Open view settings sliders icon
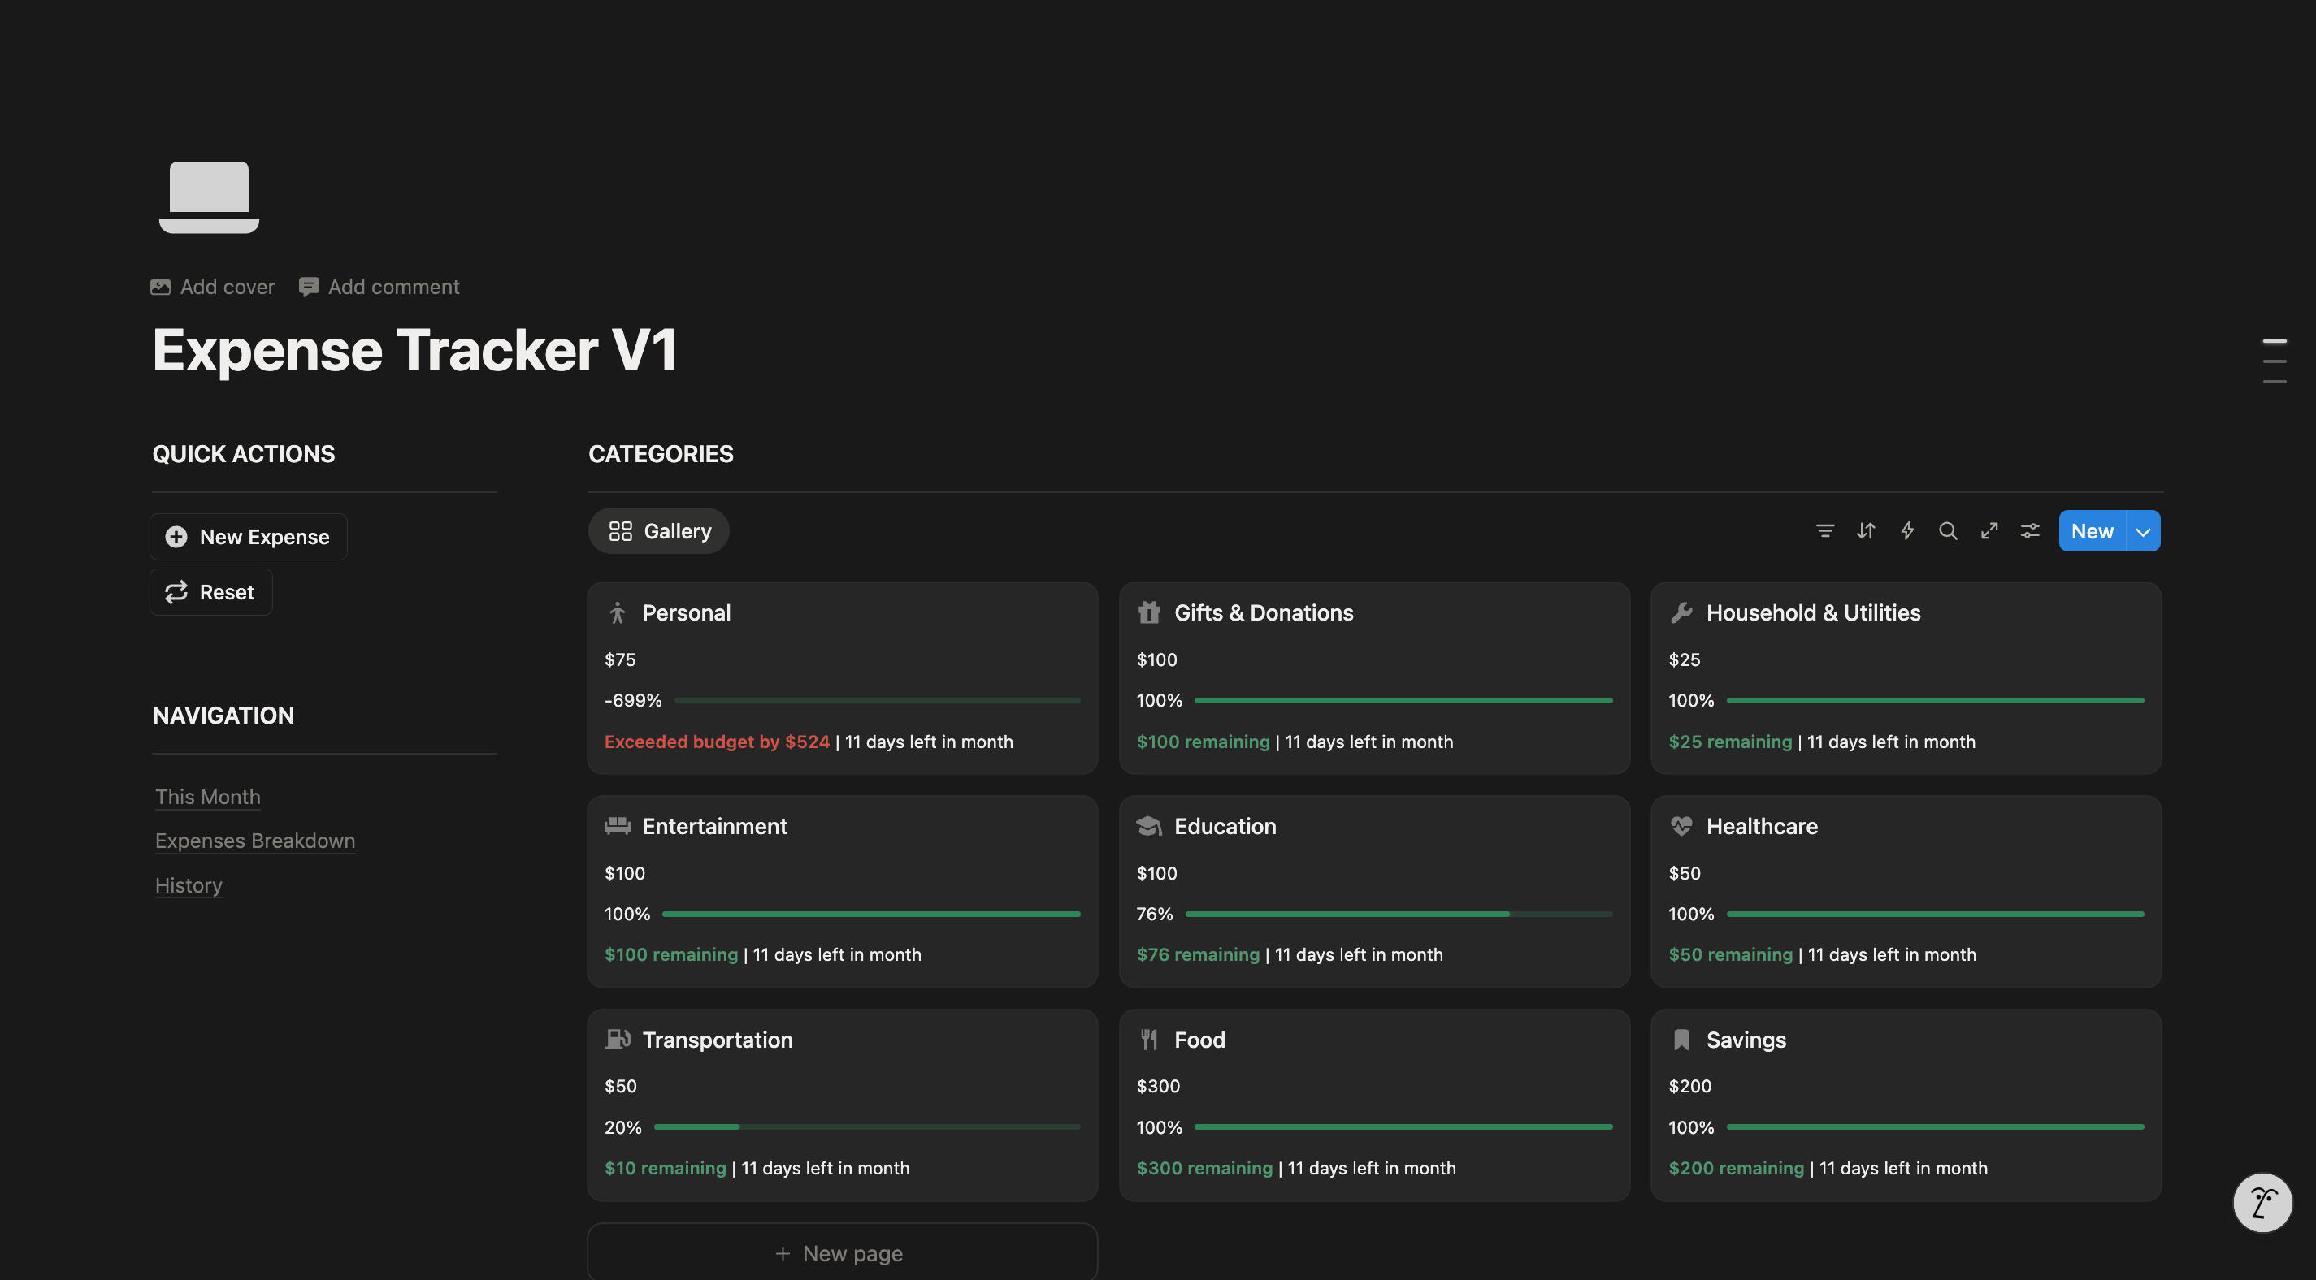 pos(2030,531)
